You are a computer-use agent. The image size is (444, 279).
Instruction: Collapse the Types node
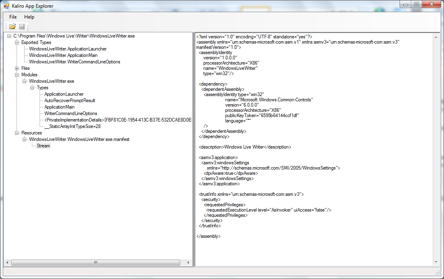(x=32, y=88)
